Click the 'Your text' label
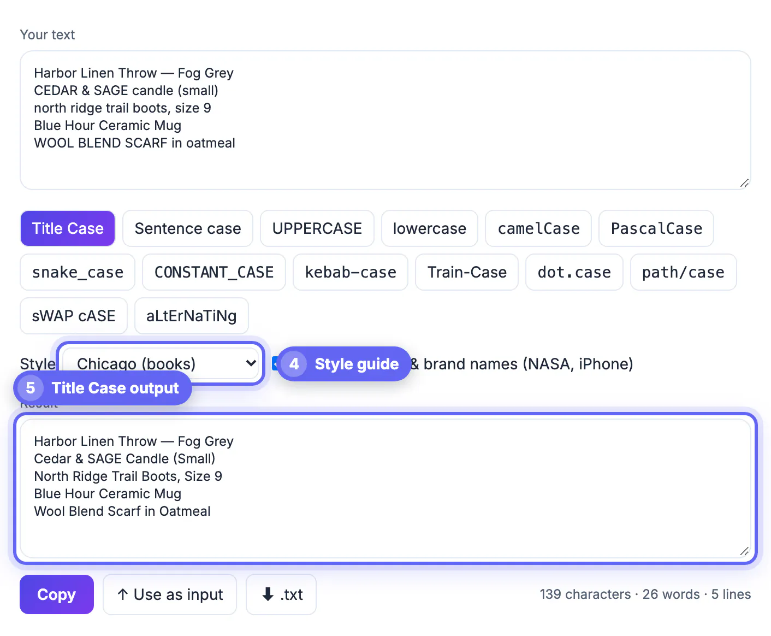 coord(48,35)
